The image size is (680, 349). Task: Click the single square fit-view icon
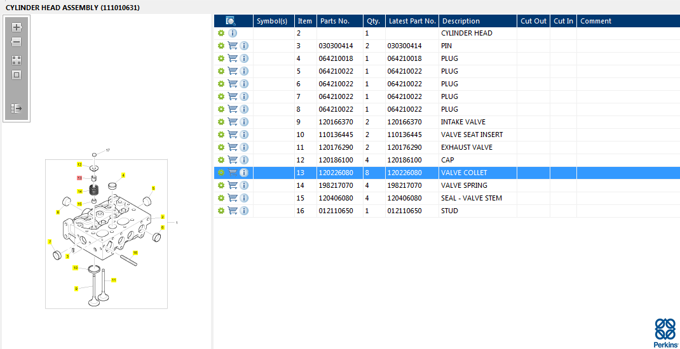click(x=17, y=75)
